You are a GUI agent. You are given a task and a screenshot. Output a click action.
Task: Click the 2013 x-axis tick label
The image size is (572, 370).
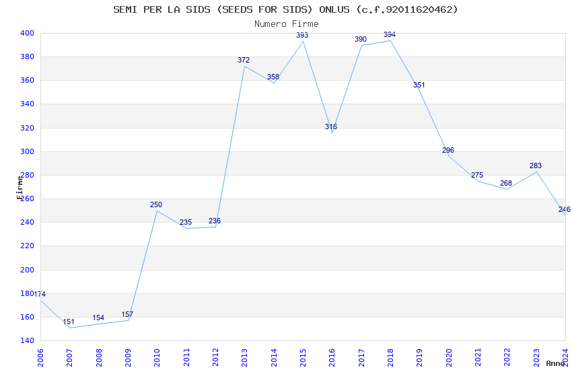pos(245,357)
